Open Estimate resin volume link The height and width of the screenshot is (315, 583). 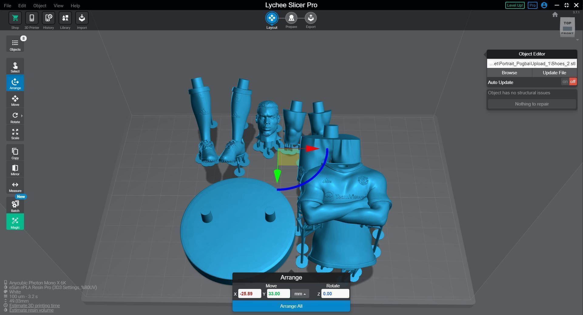coord(31,310)
